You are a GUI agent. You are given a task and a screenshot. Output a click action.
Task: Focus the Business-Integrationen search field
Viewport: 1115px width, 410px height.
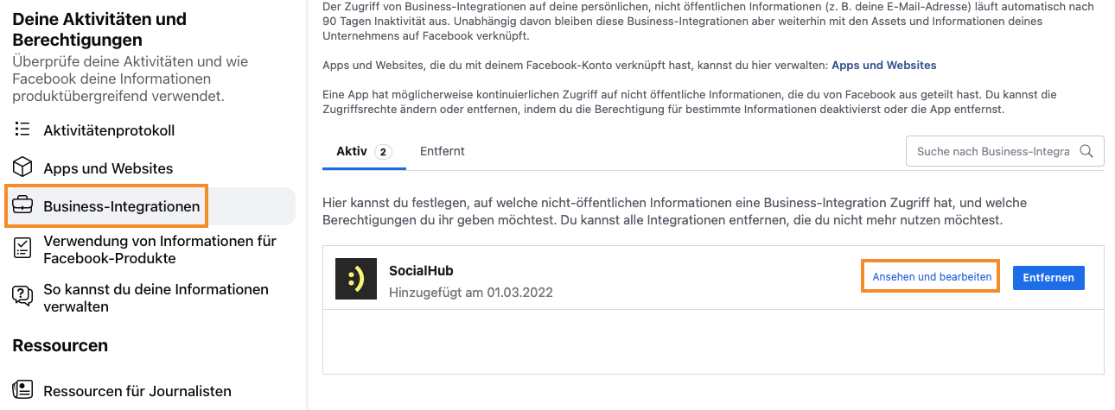992,151
